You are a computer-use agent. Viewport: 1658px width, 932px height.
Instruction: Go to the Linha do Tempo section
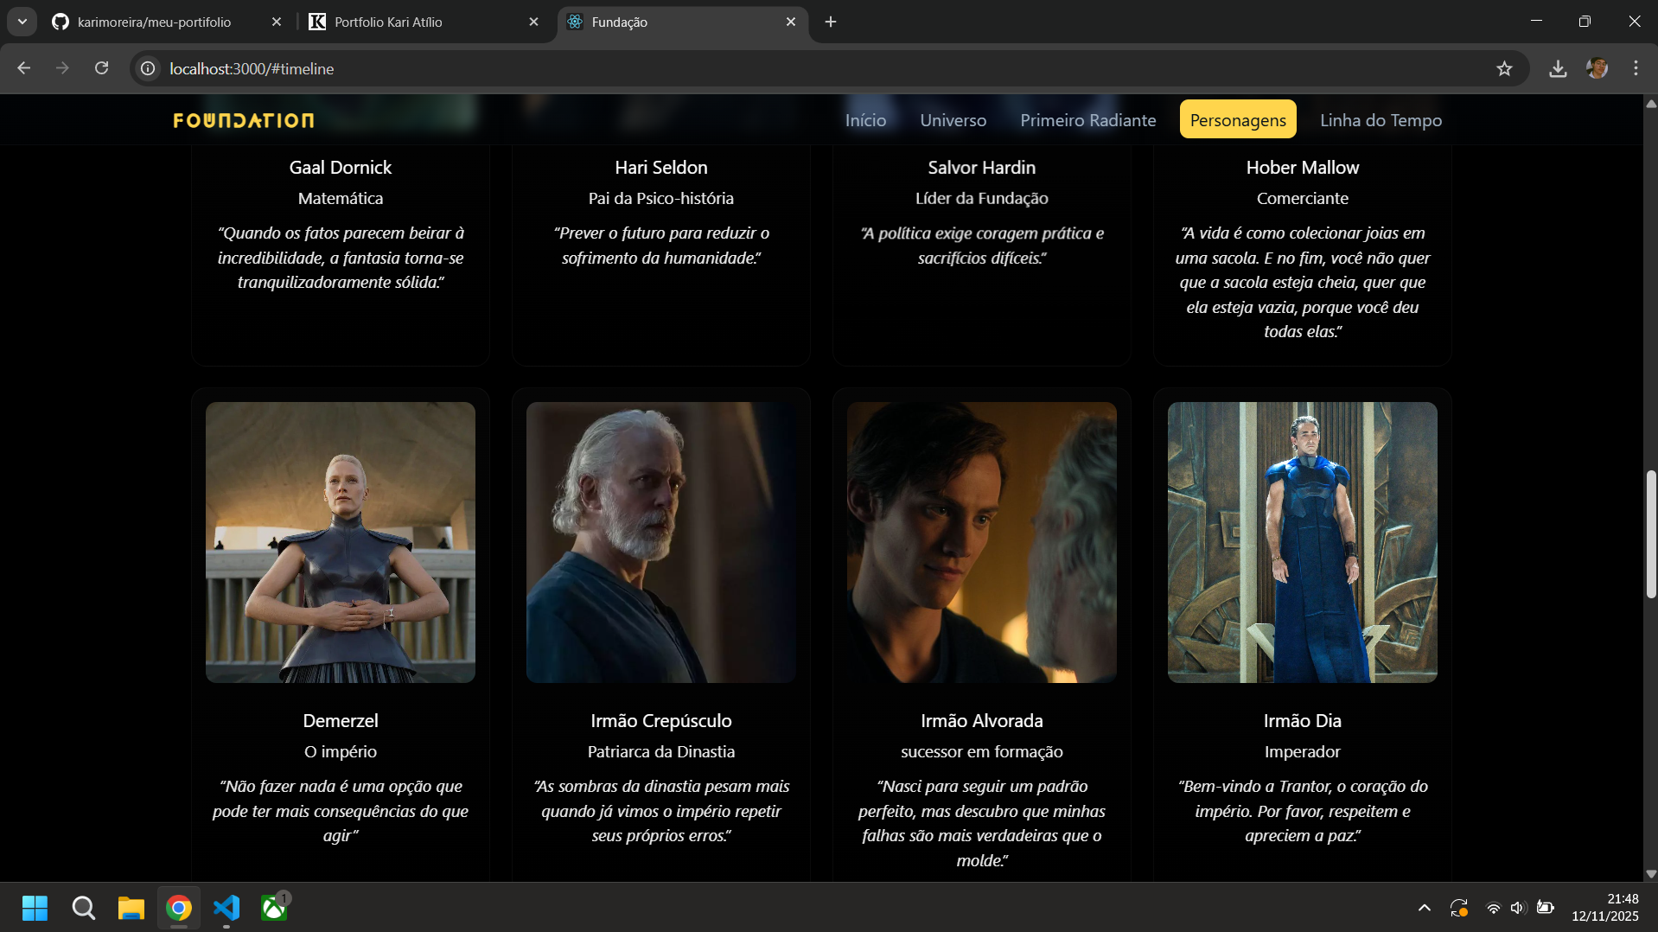pos(1381,120)
